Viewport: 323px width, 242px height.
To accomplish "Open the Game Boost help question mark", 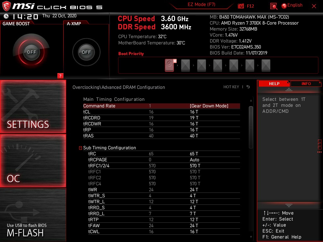I will tap(60, 76).
